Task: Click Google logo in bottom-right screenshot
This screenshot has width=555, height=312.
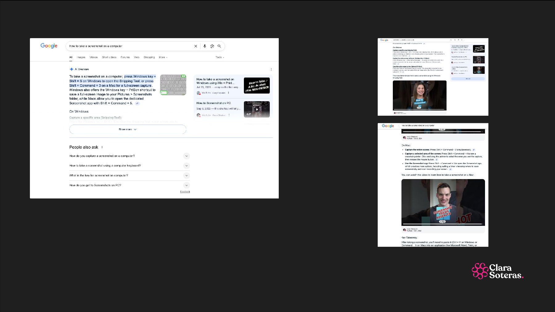Action: [x=388, y=126]
